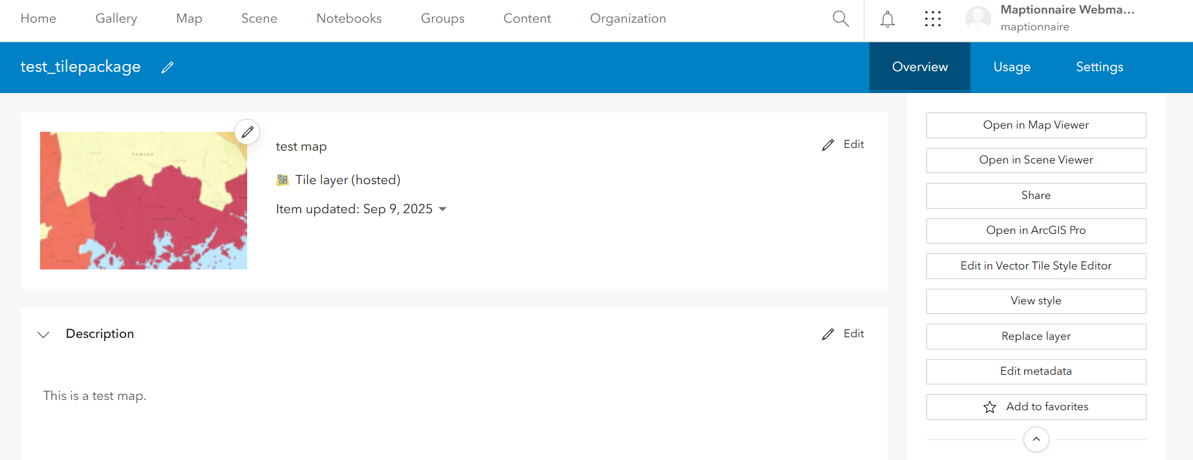This screenshot has width=1193, height=460.
Task: Click Open in ArcGIS Pro
Action: [1036, 231]
